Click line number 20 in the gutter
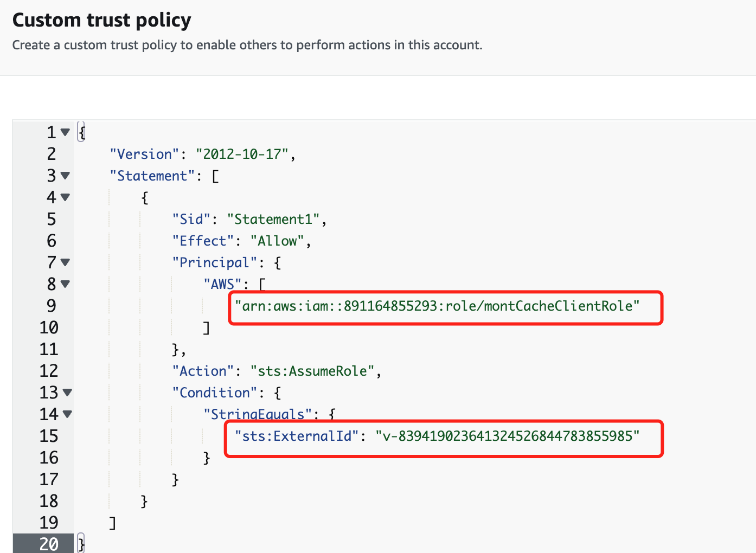The image size is (756, 553). click(x=49, y=544)
